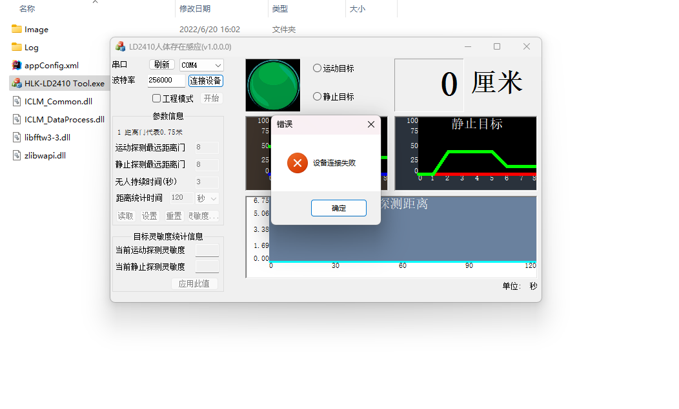Sort by the 名称 column header

tap(27, 8)
